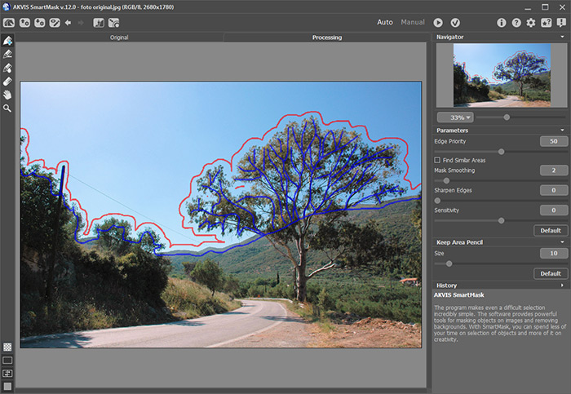Reset Parameters with Default button

pos(551,231)
